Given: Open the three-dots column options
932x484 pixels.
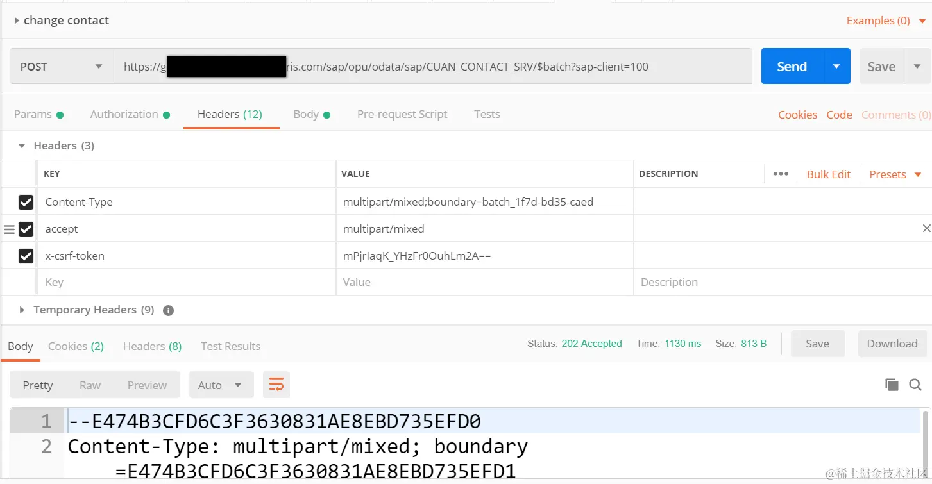Looking at the screenshot, I should point(781,174).
